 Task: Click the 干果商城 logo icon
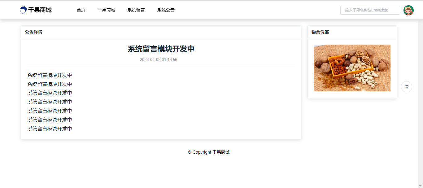click(23, 10)
